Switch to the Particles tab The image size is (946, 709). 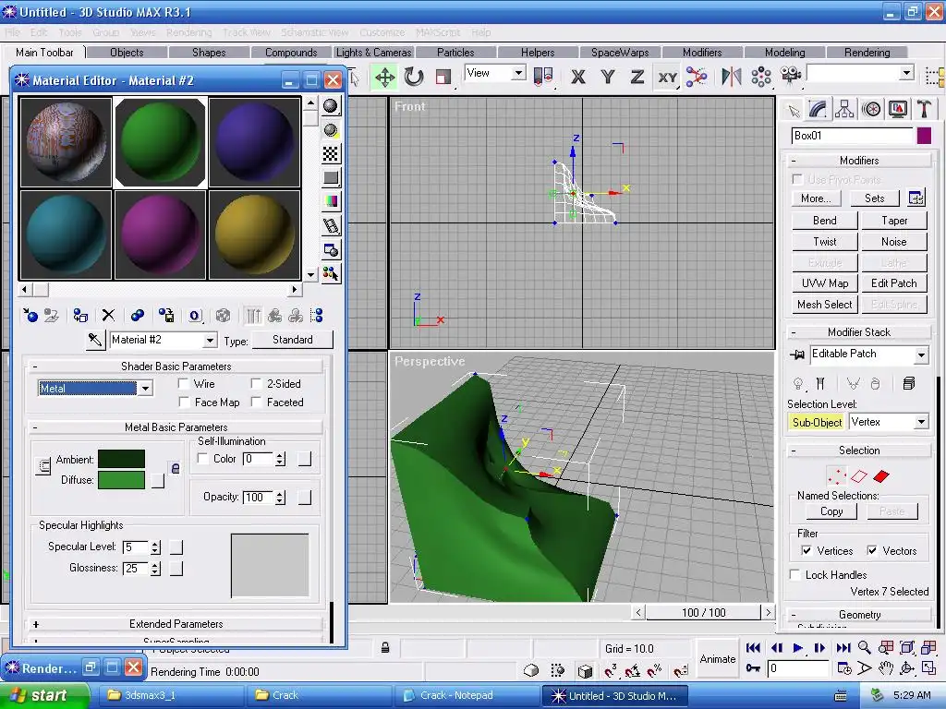click(455, 53)
